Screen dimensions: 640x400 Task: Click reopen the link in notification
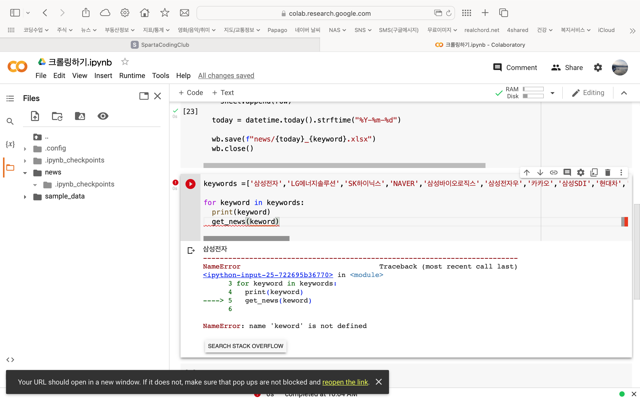[345, 382]
